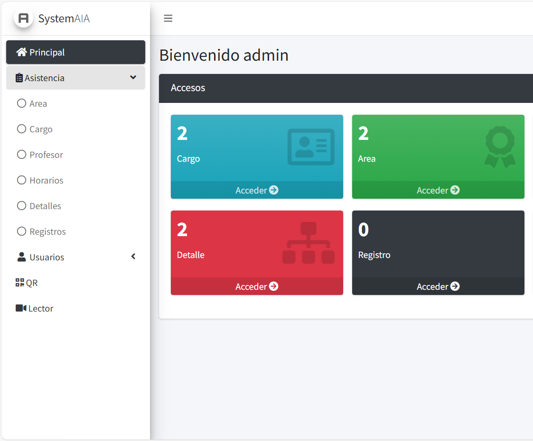
Task: Click Acceder on the red Detalle card
Action: (256, 286)
